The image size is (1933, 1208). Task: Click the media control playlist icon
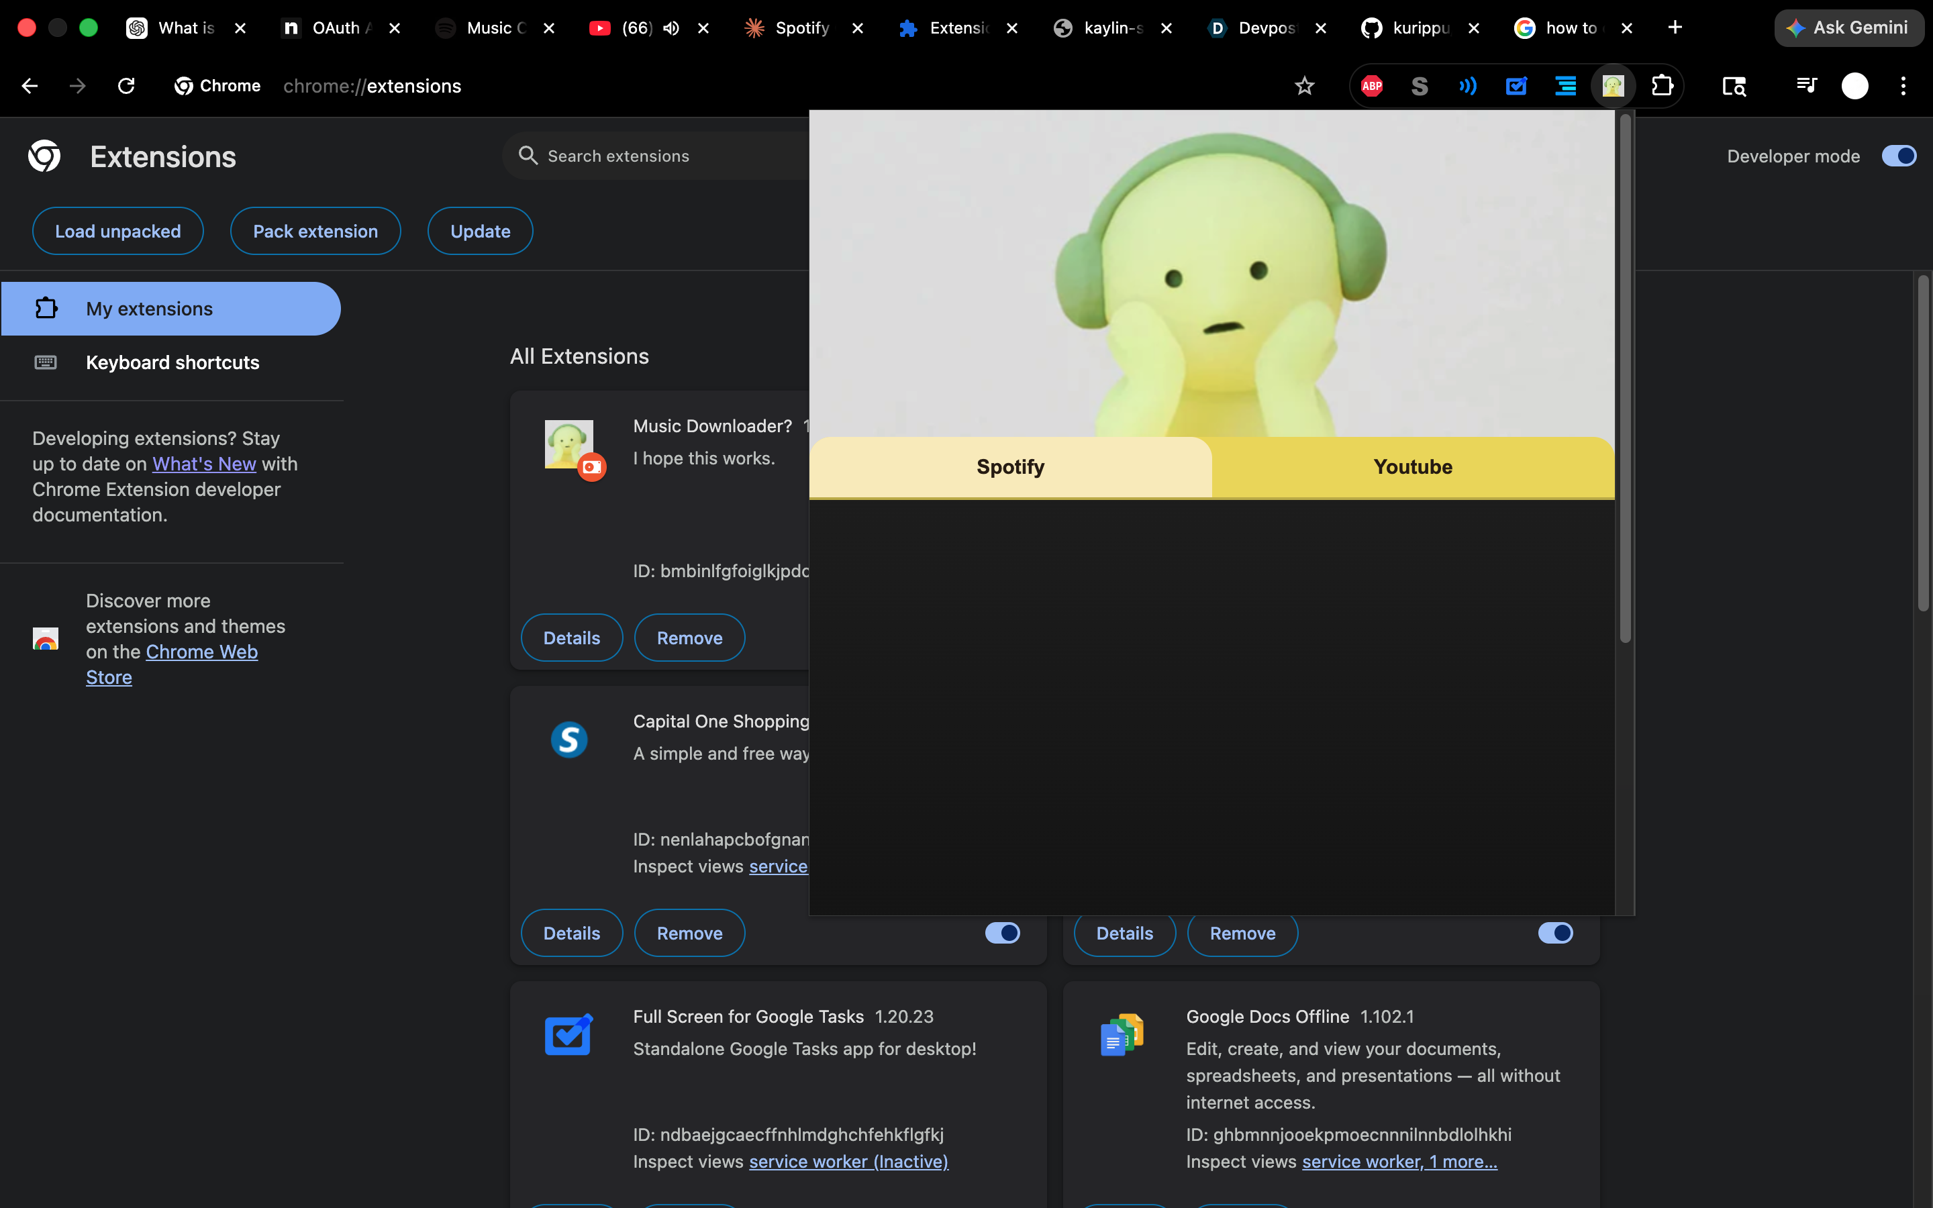pos(1806,85)
